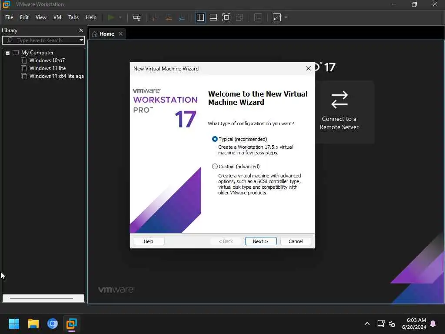Click the Connect to a Remote Server tile
Viewport: 445px width, 334px height.
[x=344, y=112]
